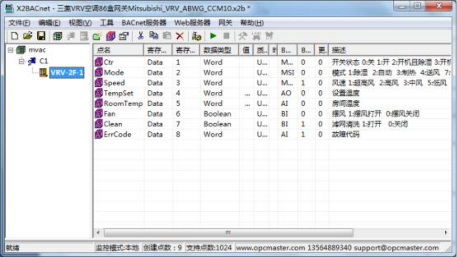Open the 网关 menu

click(x=225, y=23)
